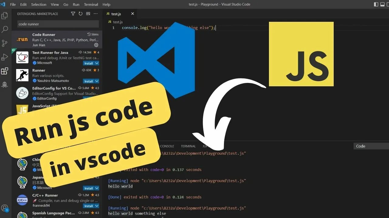Viewport: 389px width, 218px height.
Task: Click the VS Code logo in title bar
Action: tap(3, 4)
